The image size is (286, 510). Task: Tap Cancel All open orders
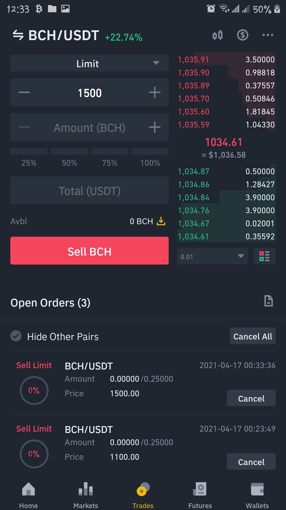tap(253, 336)
